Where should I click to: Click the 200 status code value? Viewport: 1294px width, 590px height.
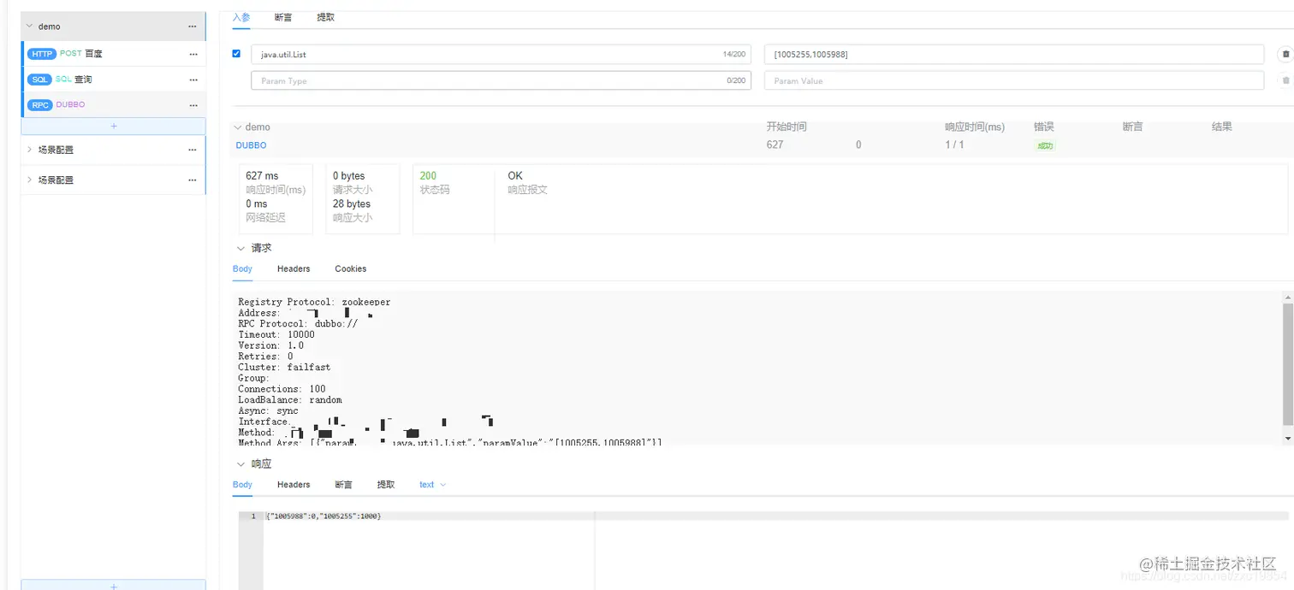[428, 176]
